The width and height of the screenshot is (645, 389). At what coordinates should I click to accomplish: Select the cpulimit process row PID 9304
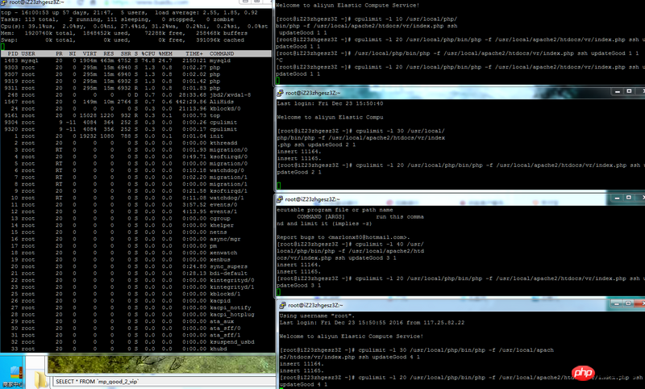click(137, 122)
